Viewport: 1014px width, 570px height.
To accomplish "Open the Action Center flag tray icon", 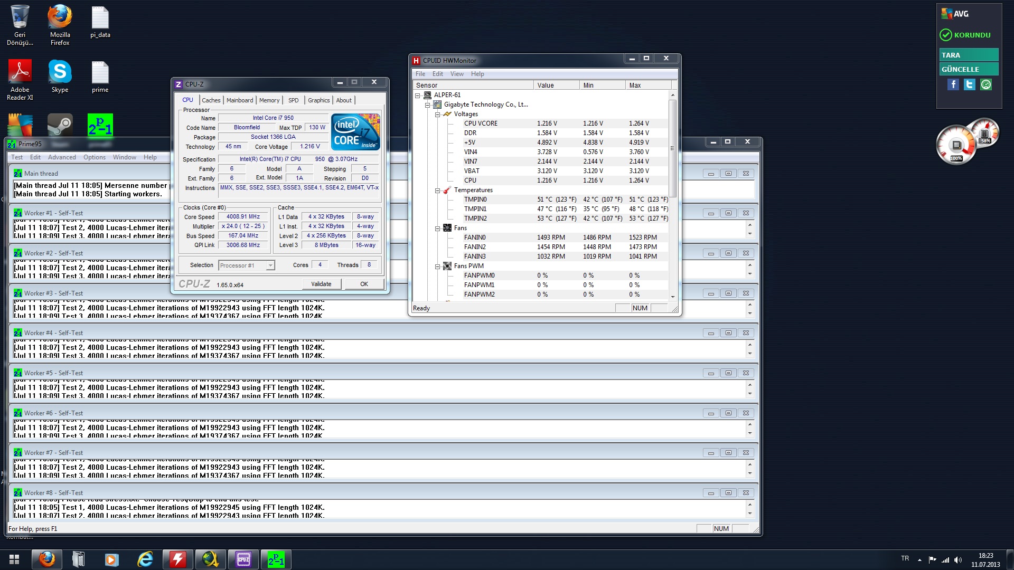I will 932,559.
